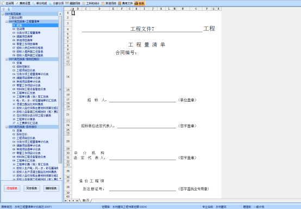This screenshot has width=301, height=209.
Task: Select 03 分类分项工程量清单 in the tree
Action: click(x=26, y=32)
